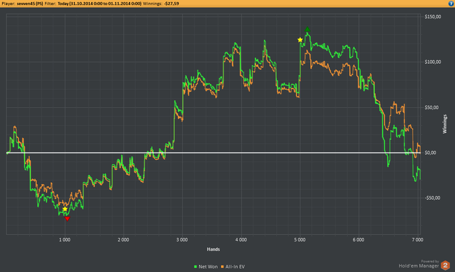Click the 'Powered by' text above the logo
Screen dimensions: 455x272
(430, 261)
